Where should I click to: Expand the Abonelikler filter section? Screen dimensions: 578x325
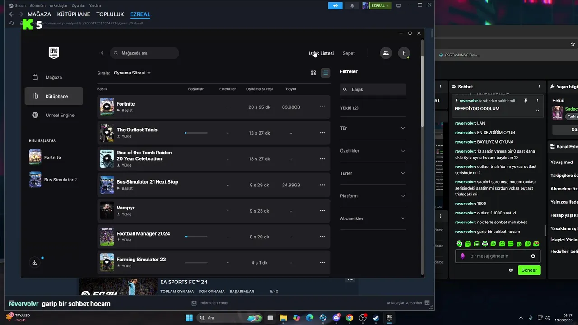click(373, 218)
